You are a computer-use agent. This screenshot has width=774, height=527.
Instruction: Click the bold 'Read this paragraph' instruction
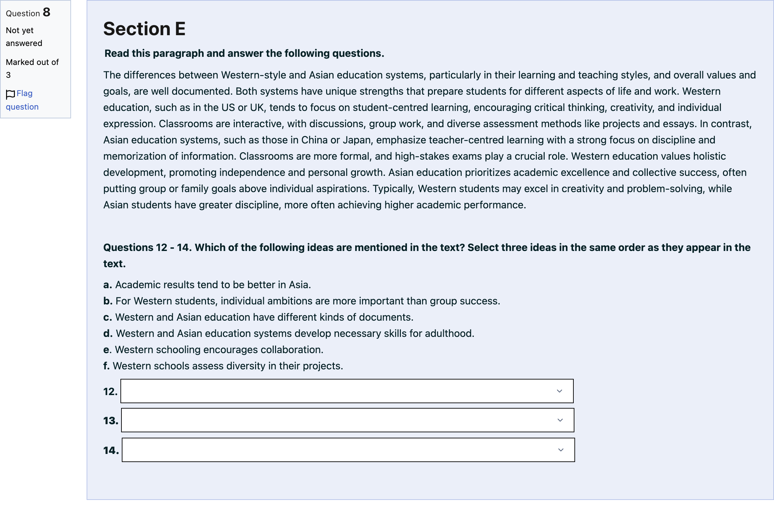point(244,53)
